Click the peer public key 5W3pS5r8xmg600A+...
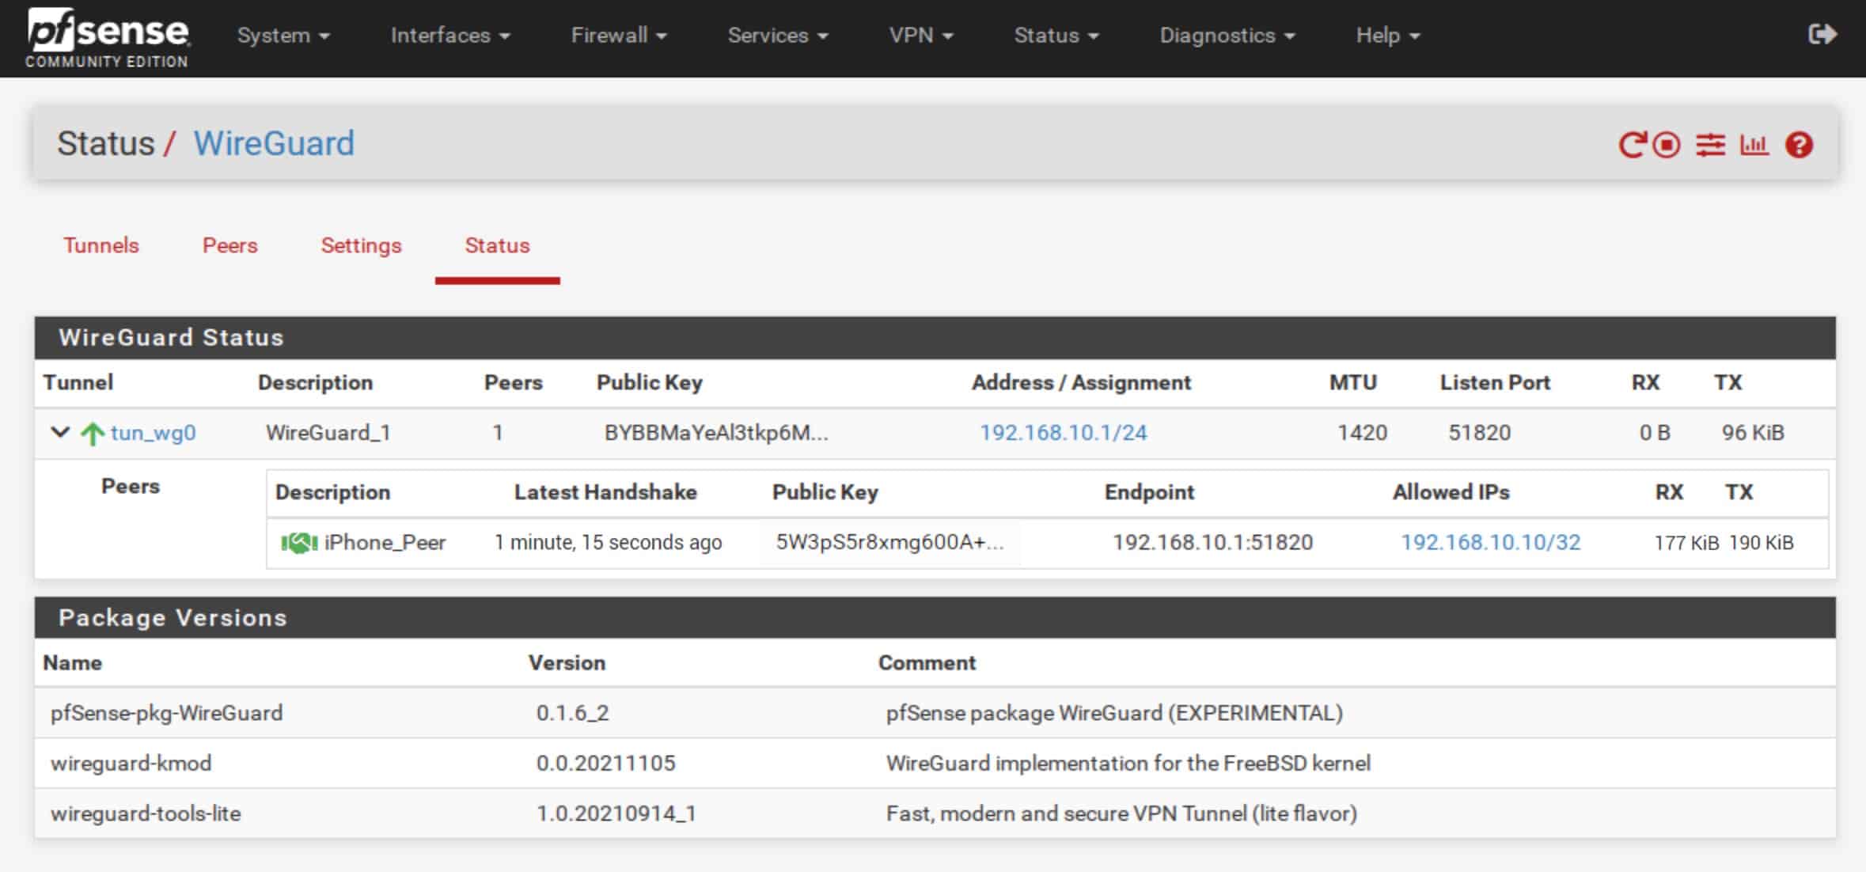 pyautogui.click(x=889, y=542)
